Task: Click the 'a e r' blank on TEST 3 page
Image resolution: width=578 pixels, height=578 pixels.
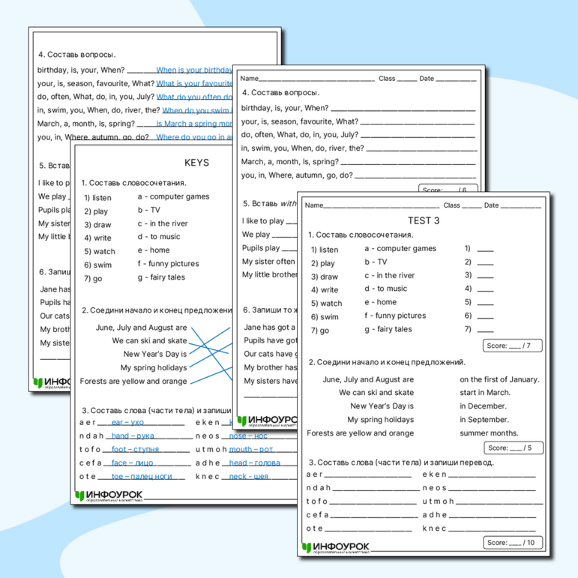Action: point(367,475)
